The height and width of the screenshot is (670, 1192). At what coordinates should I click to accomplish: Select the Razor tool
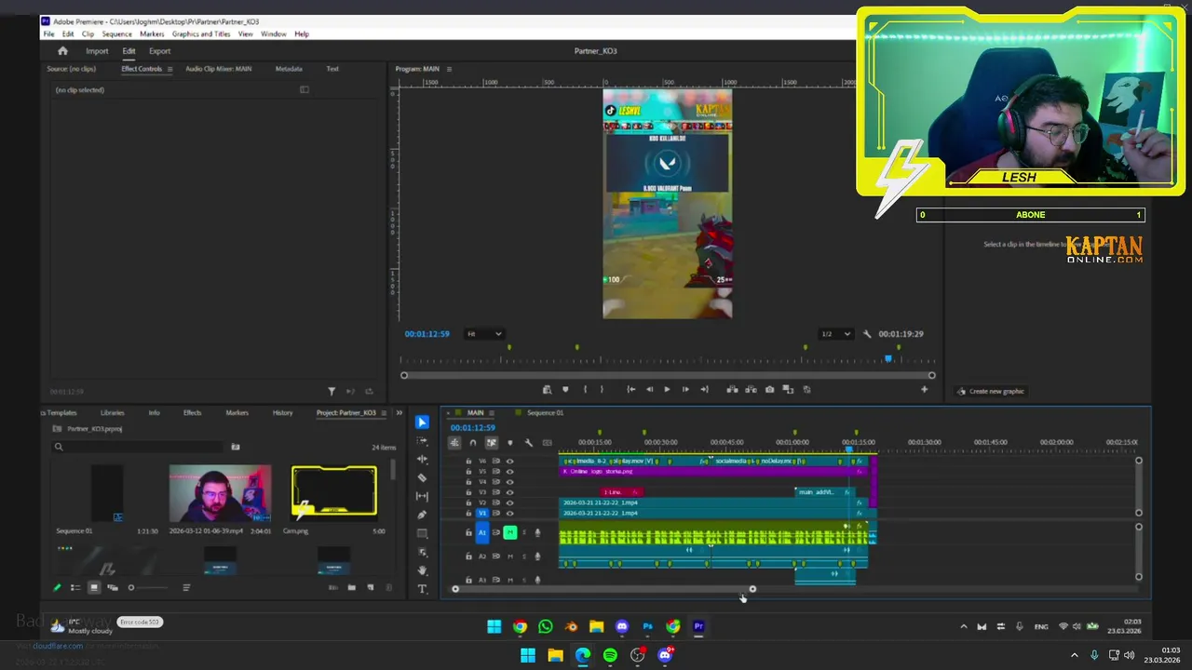[x=422, y=477]
